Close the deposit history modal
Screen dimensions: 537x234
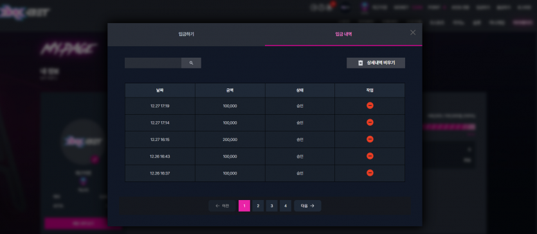click(x=413, y=33)
